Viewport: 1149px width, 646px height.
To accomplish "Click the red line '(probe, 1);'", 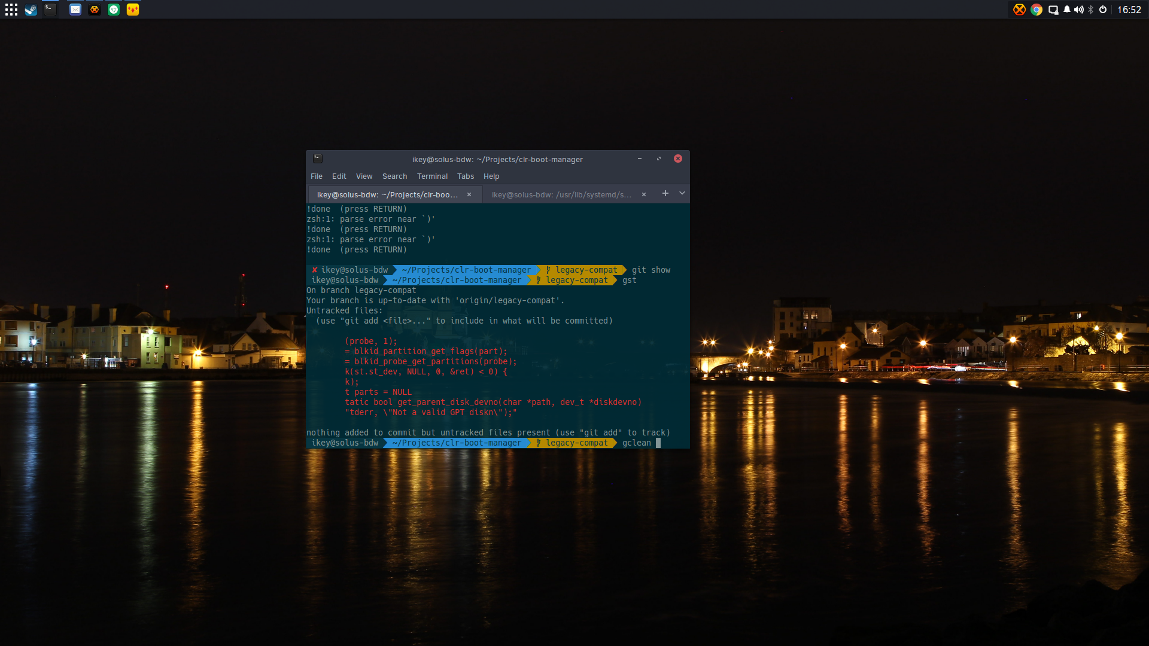I will [x=371, y=341].
